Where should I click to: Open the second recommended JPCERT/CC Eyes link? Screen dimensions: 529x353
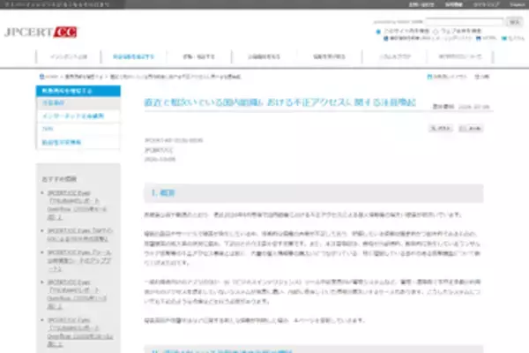click(80, 235)
